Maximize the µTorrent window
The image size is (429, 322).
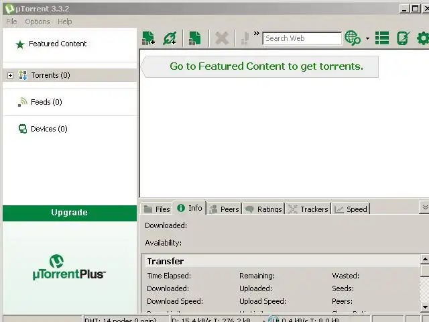[415, 9]
